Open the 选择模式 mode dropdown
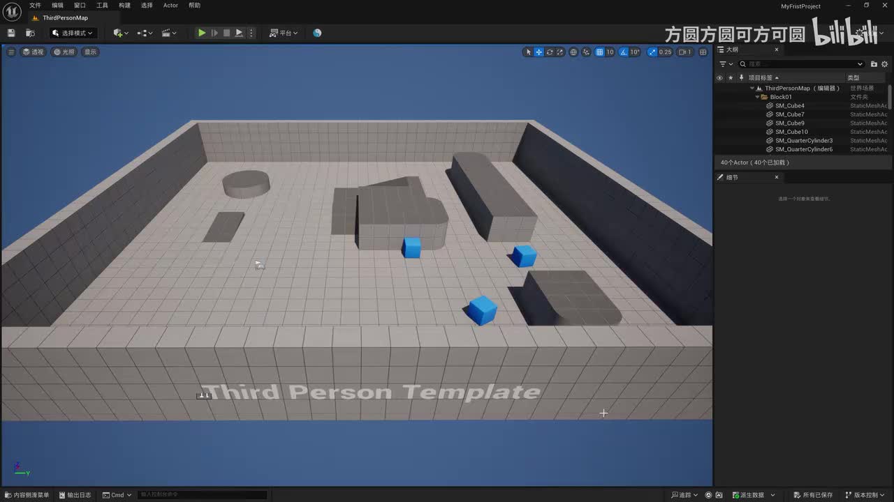This screenshot has height=502, width=894. [x=72, y=33]
